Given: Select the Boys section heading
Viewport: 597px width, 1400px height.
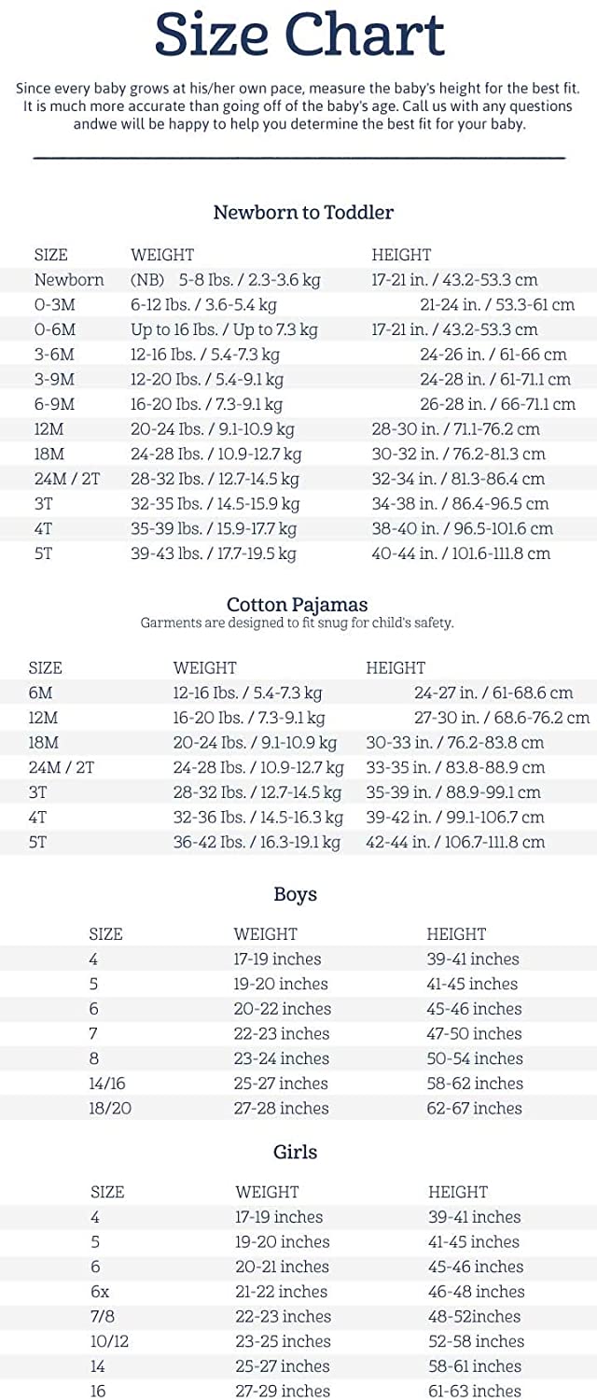Looking at the screenshot, I should [295, 894].
